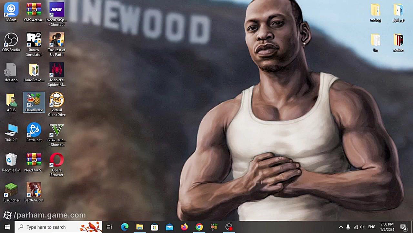Screen dimensions: 413x233
Task: Open the screen recorder taskbar icon
Action: pyautogui.click(x=229, y=227)
